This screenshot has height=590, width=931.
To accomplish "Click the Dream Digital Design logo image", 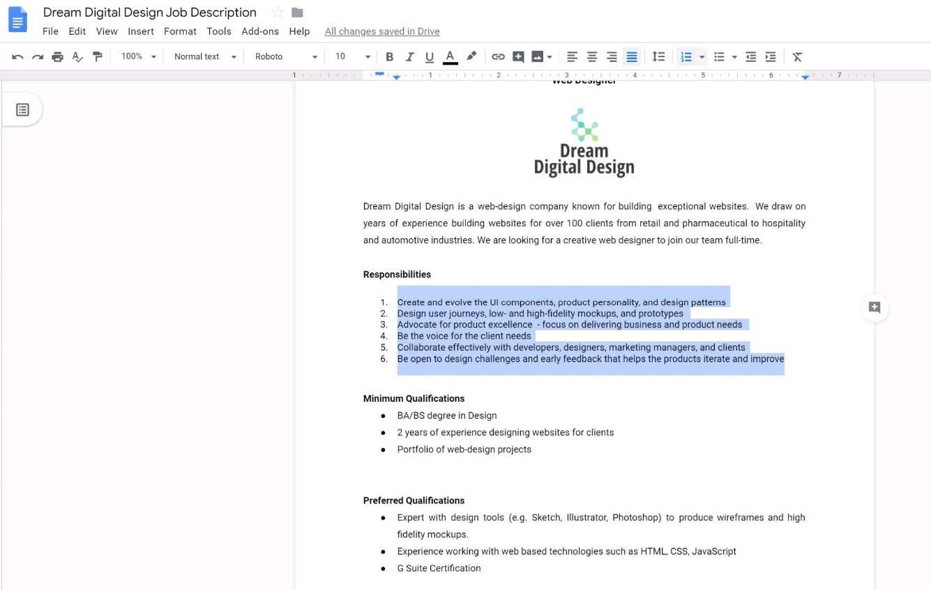I will (584, 142).
